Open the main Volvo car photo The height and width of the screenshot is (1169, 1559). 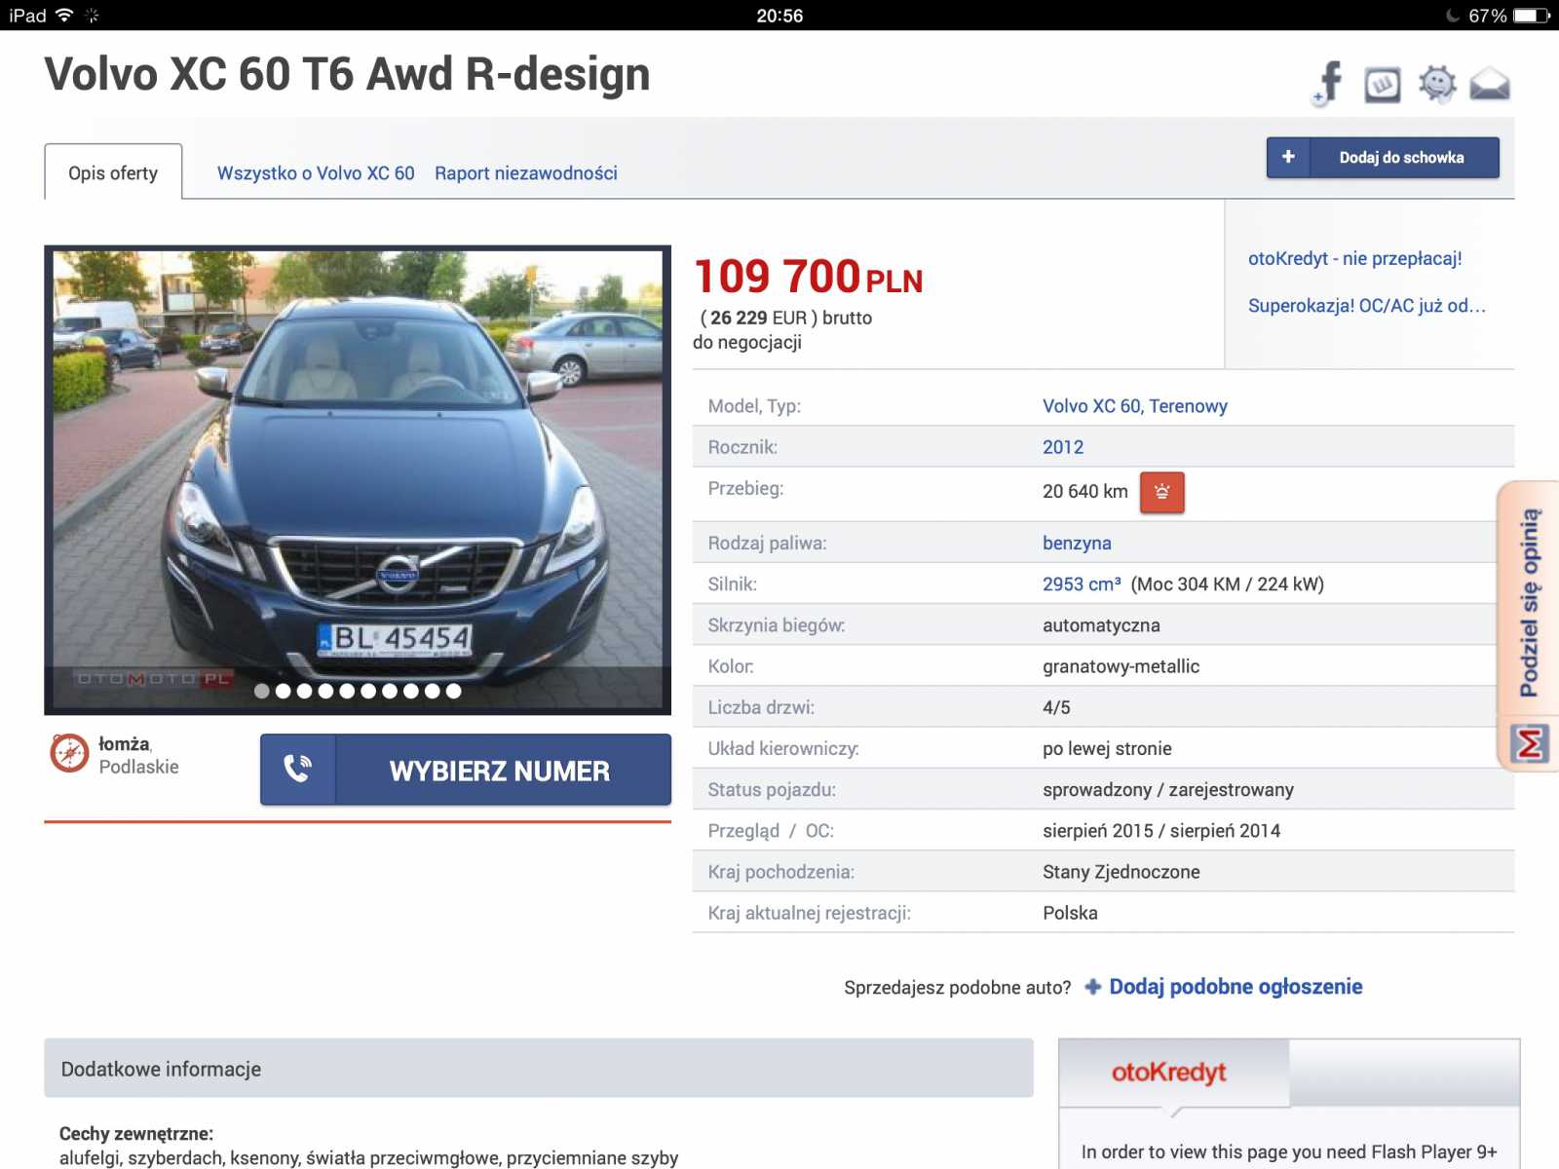(x=358, y=479)
